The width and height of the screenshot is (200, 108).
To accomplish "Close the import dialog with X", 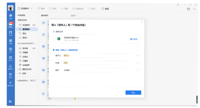I will pos(142,22).
